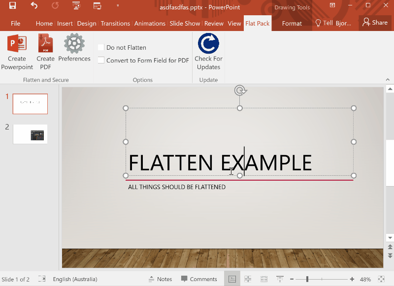Check Convert to Form Field for PDF

(101, 60)
